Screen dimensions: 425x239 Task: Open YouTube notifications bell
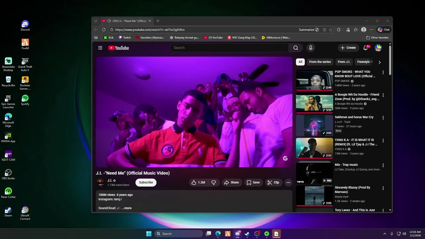tap(366, 48)
